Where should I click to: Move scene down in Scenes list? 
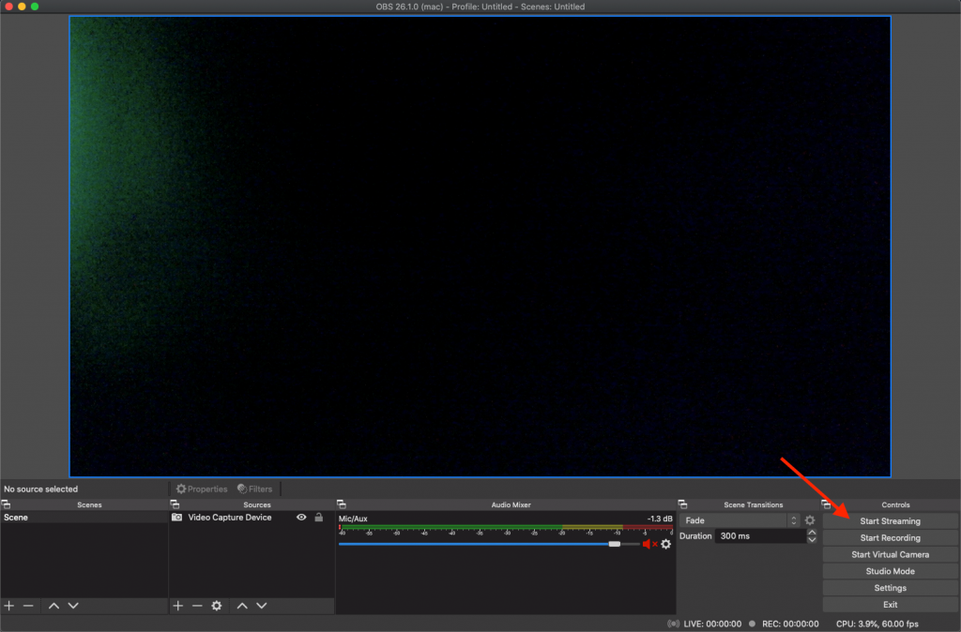pos(73,606)
